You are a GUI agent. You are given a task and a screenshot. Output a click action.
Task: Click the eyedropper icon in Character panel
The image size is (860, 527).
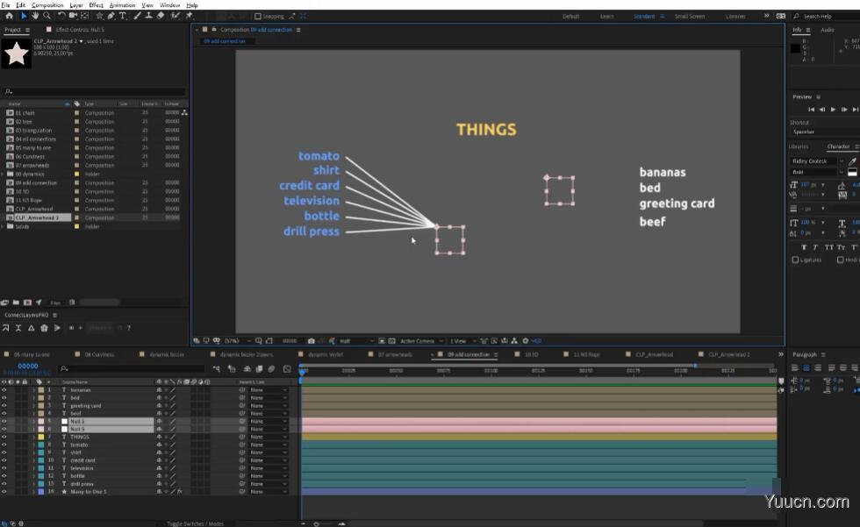point(852,161)
